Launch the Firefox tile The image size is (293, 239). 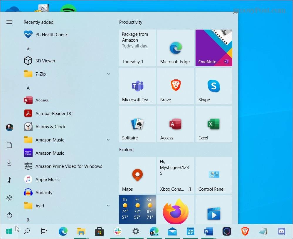tap(176, 209)
